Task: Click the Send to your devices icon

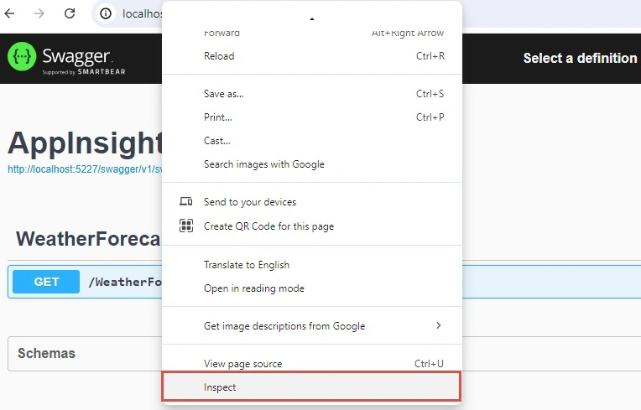Action: coord(186,201)
